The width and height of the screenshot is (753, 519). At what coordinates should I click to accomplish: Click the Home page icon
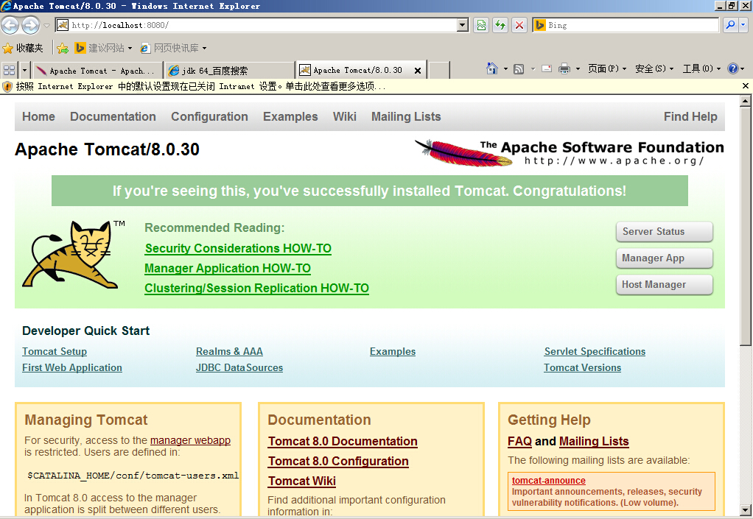491,68
